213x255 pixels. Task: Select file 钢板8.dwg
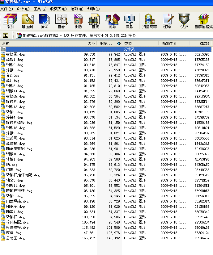(x=15, y=86)
